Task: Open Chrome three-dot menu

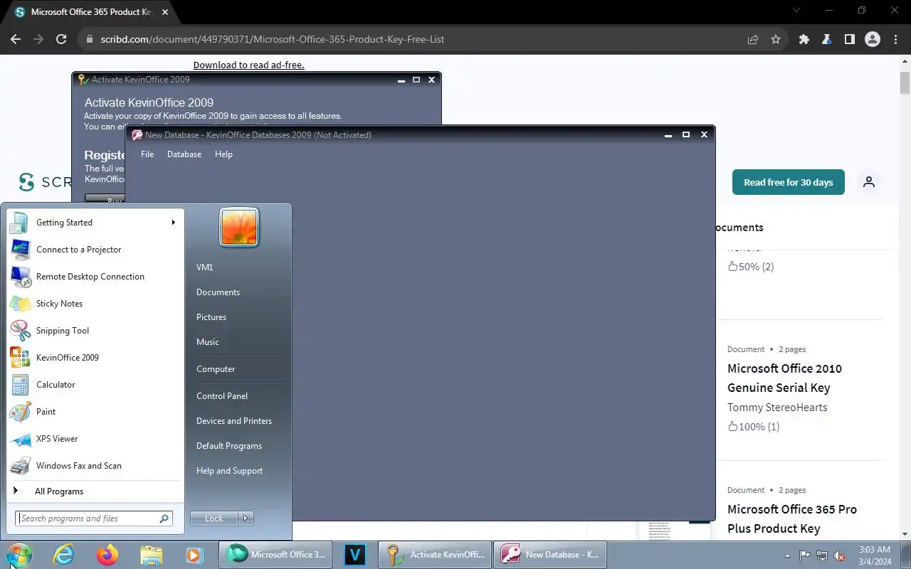Action: click(895, 40)
